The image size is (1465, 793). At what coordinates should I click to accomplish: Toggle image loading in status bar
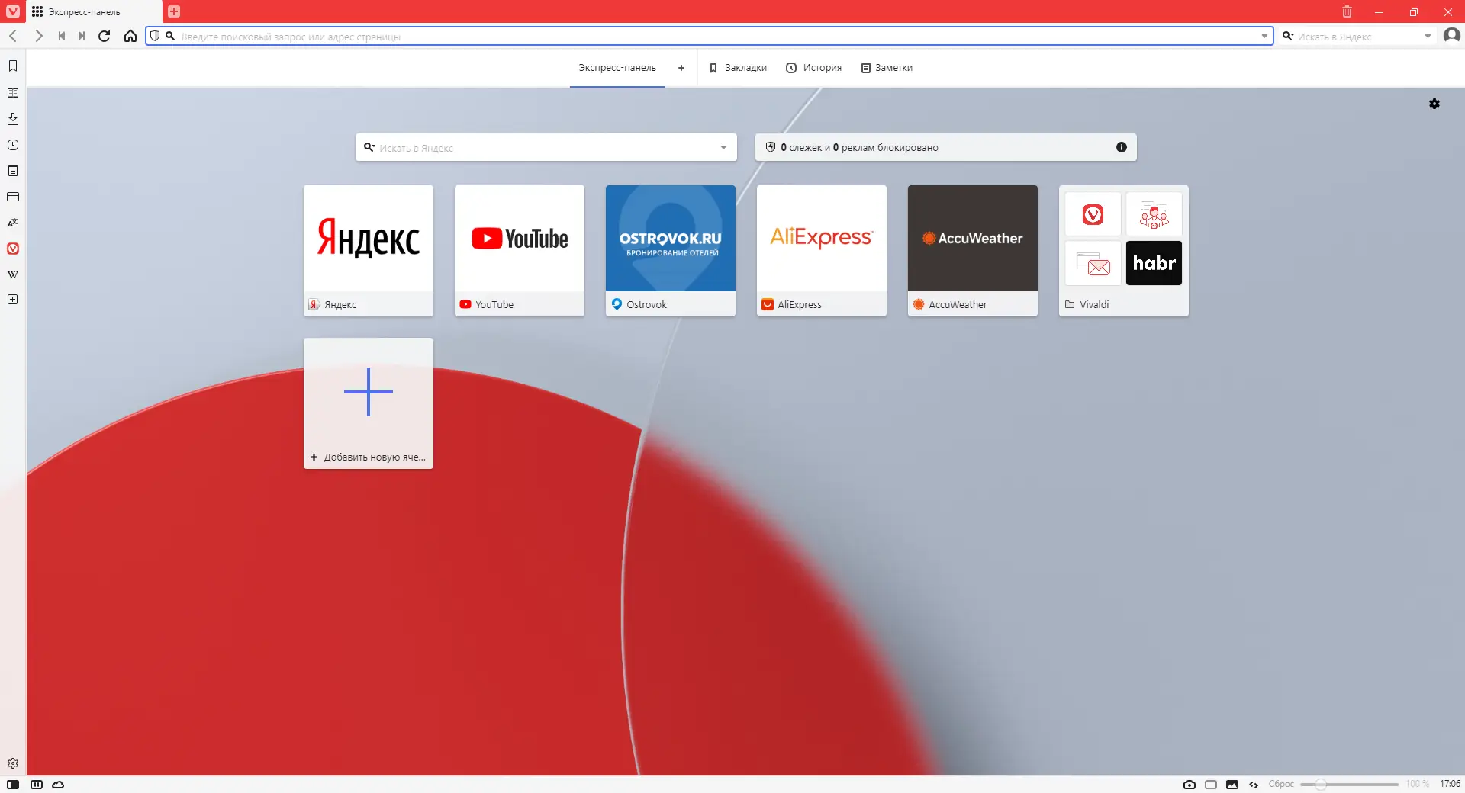tap(1232, 784)
